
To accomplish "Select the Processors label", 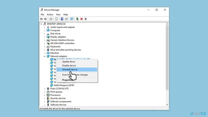I will (56, 95).
